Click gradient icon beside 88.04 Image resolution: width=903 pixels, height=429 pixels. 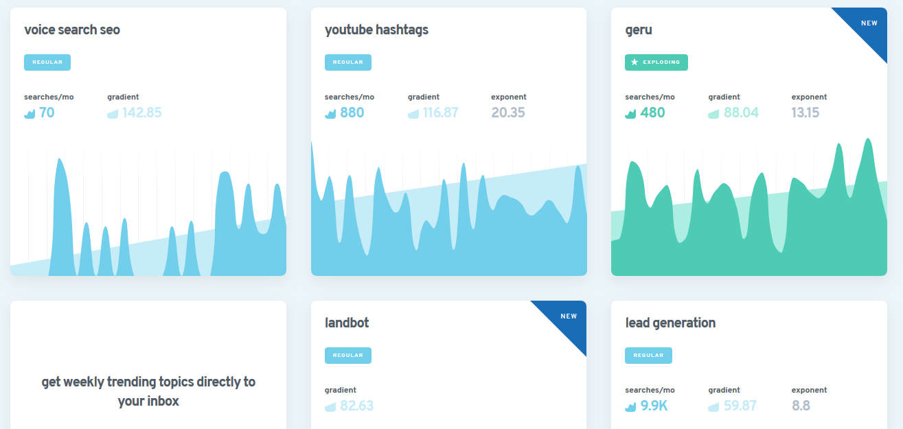coord(713,113)
